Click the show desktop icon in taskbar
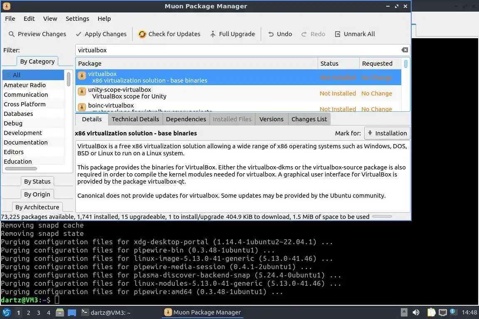479x319 pixels. 72,312
